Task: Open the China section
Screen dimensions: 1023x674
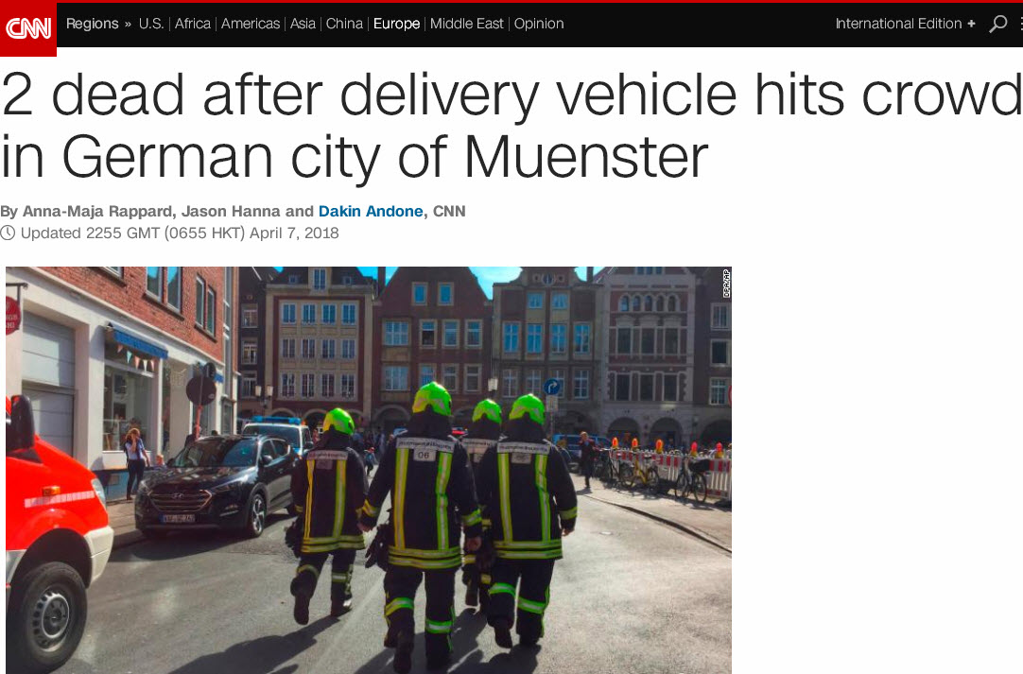Action: pyautogui.click(x=344, y=25)
